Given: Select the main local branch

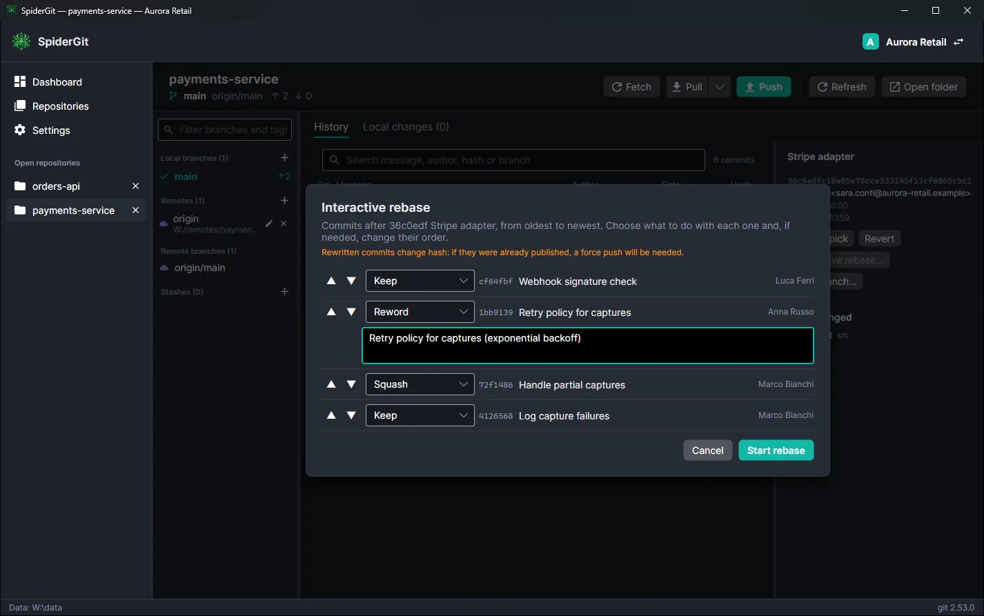Looking at the screenshot, I should (x=225, y=177).
